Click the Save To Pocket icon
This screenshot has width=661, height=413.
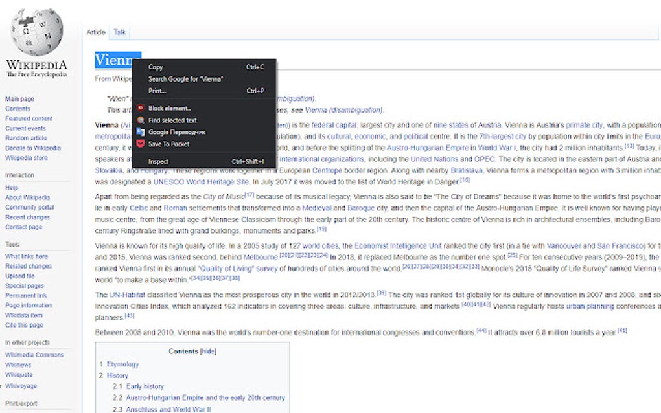tap(141, 144)
